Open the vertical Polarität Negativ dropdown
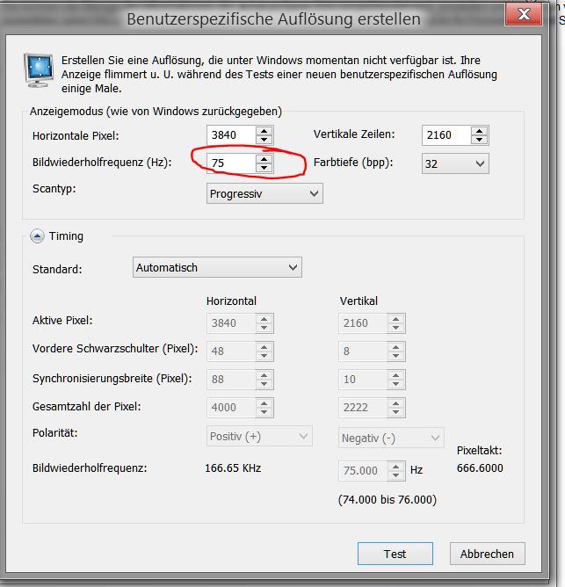Screen dimensions: 565x587 click(x=391, y=438)
